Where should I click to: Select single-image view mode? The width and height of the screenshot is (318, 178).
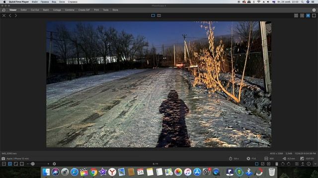click(153, 15)
